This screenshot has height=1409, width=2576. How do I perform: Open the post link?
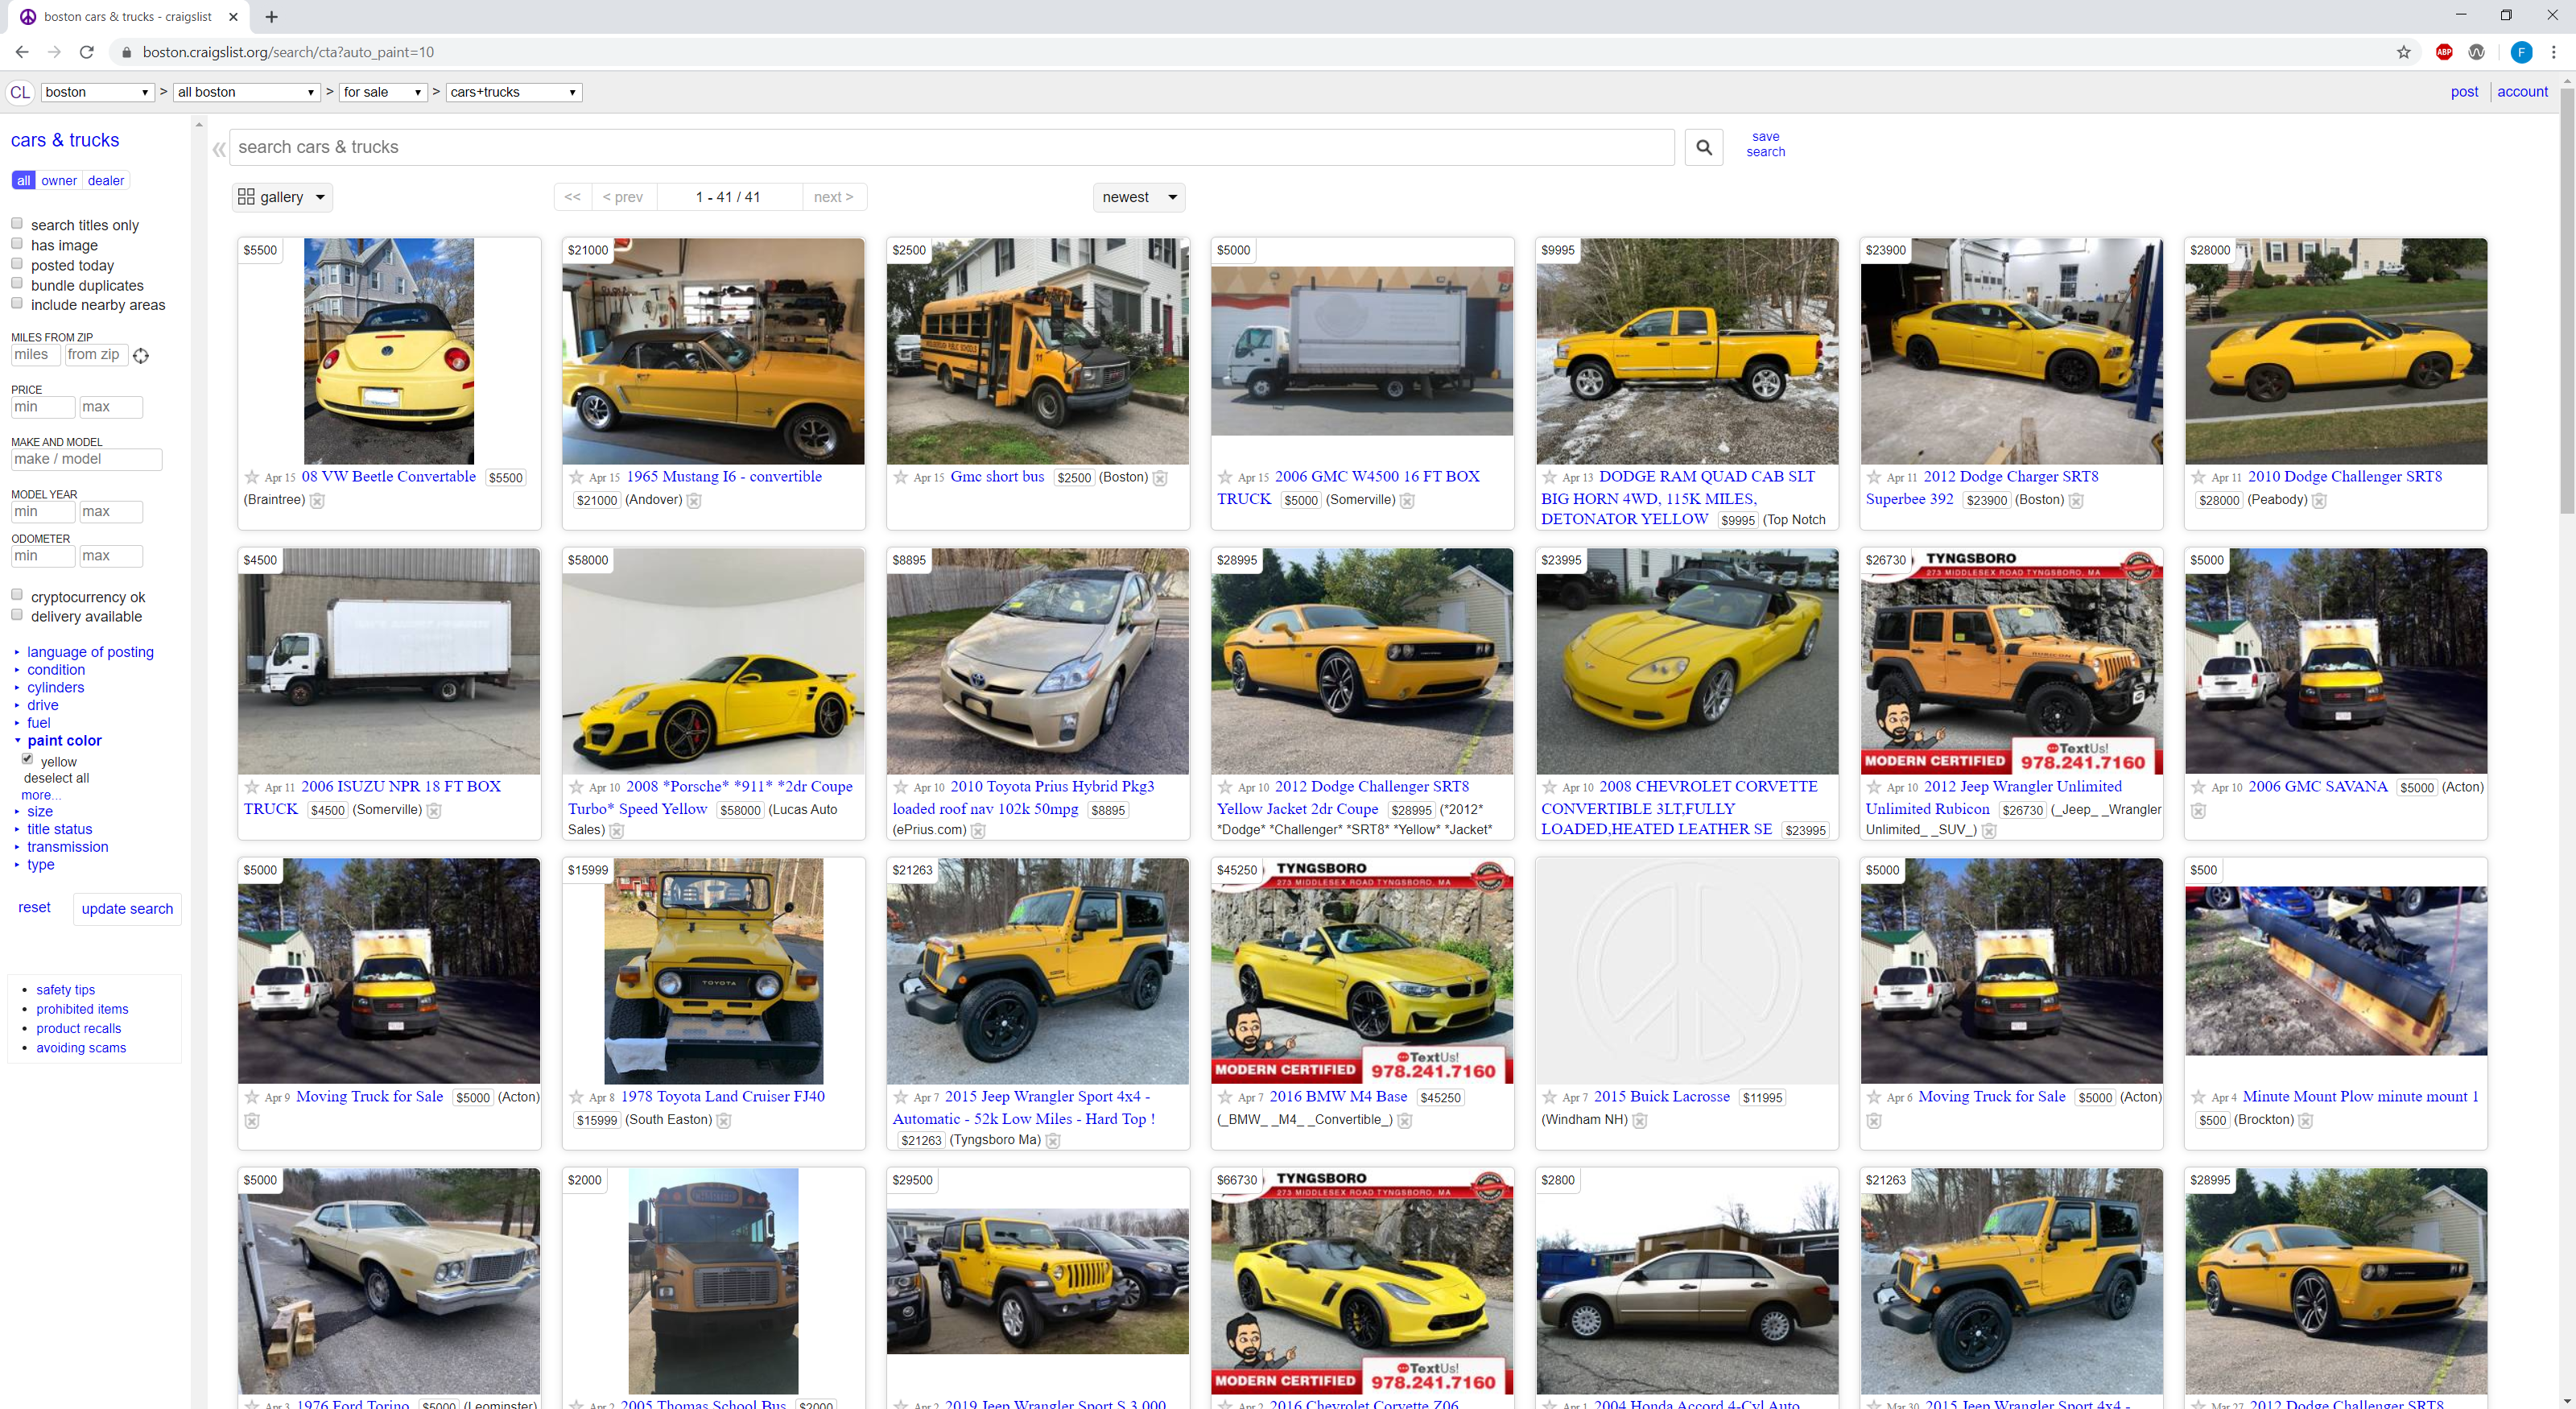[x=2464, y=92]
